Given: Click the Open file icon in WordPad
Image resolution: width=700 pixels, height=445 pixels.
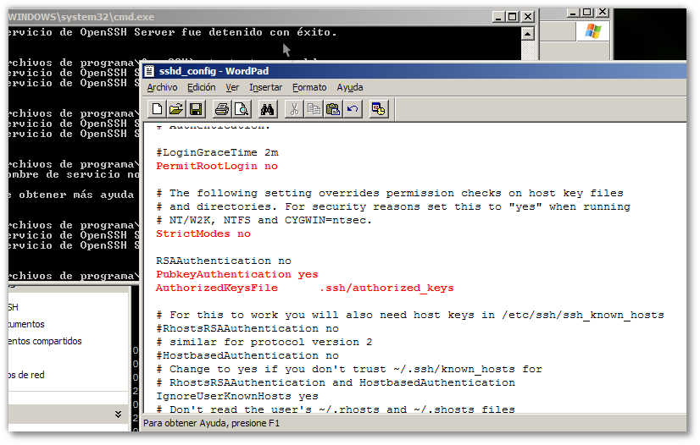Looking at the screenshot, I should (176, 109).
